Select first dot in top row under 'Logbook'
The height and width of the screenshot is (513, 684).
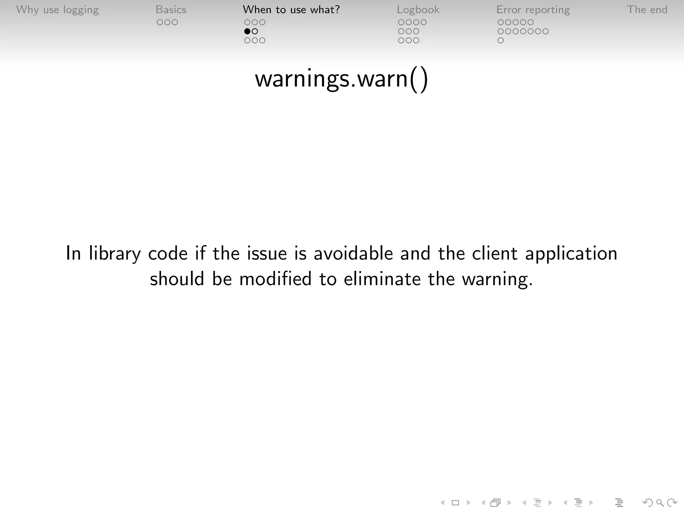click(401, 22)
